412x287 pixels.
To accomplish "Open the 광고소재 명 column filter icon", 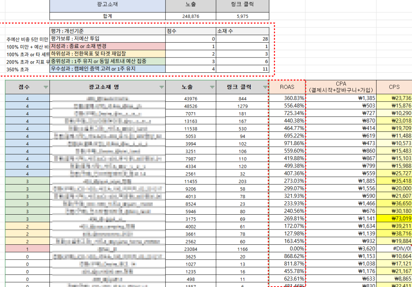I will pyautogui.click(x=162, y=87).
